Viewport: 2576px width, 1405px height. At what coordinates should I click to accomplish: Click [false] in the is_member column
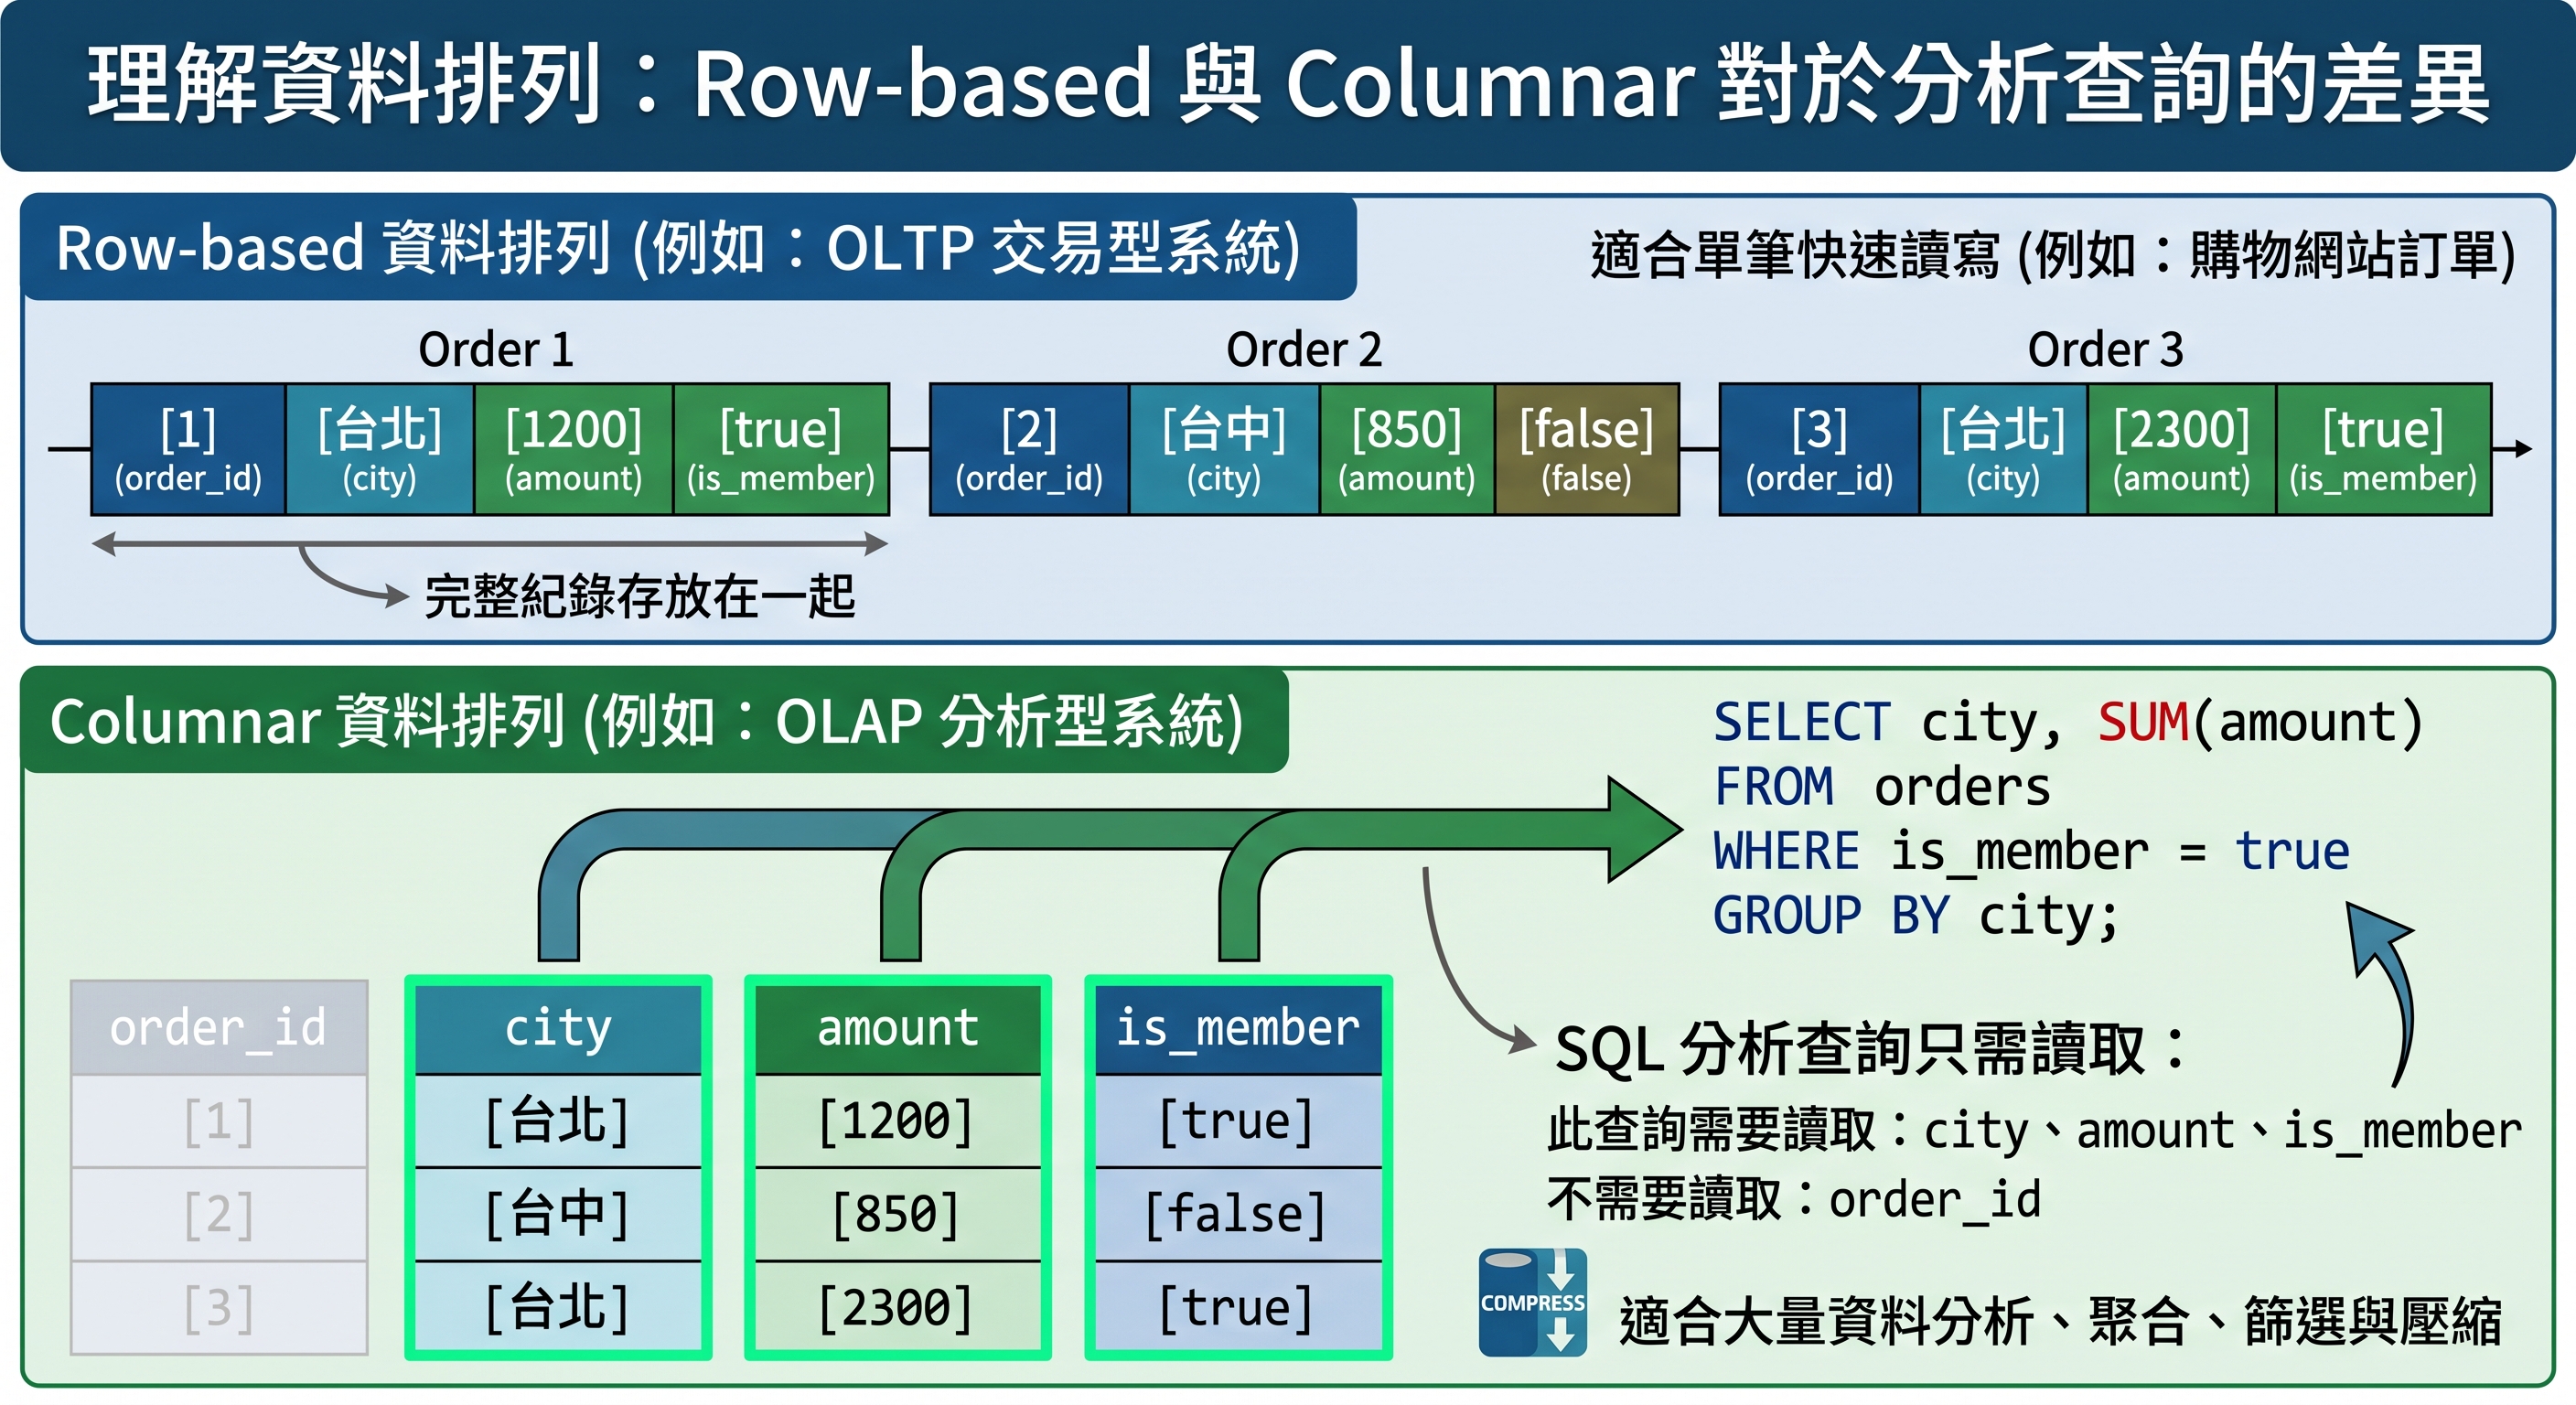click(1238, 1214)
